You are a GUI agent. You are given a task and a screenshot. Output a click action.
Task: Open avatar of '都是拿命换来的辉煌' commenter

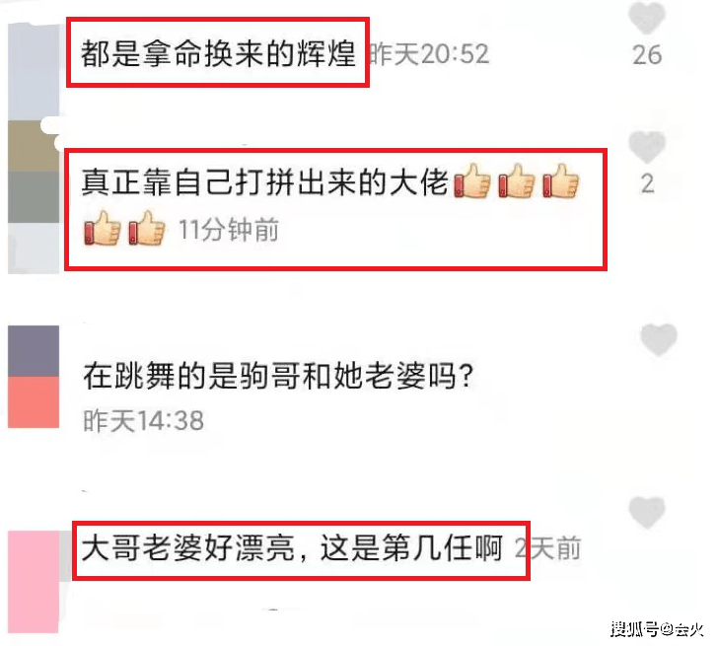(x=34, y=71)
